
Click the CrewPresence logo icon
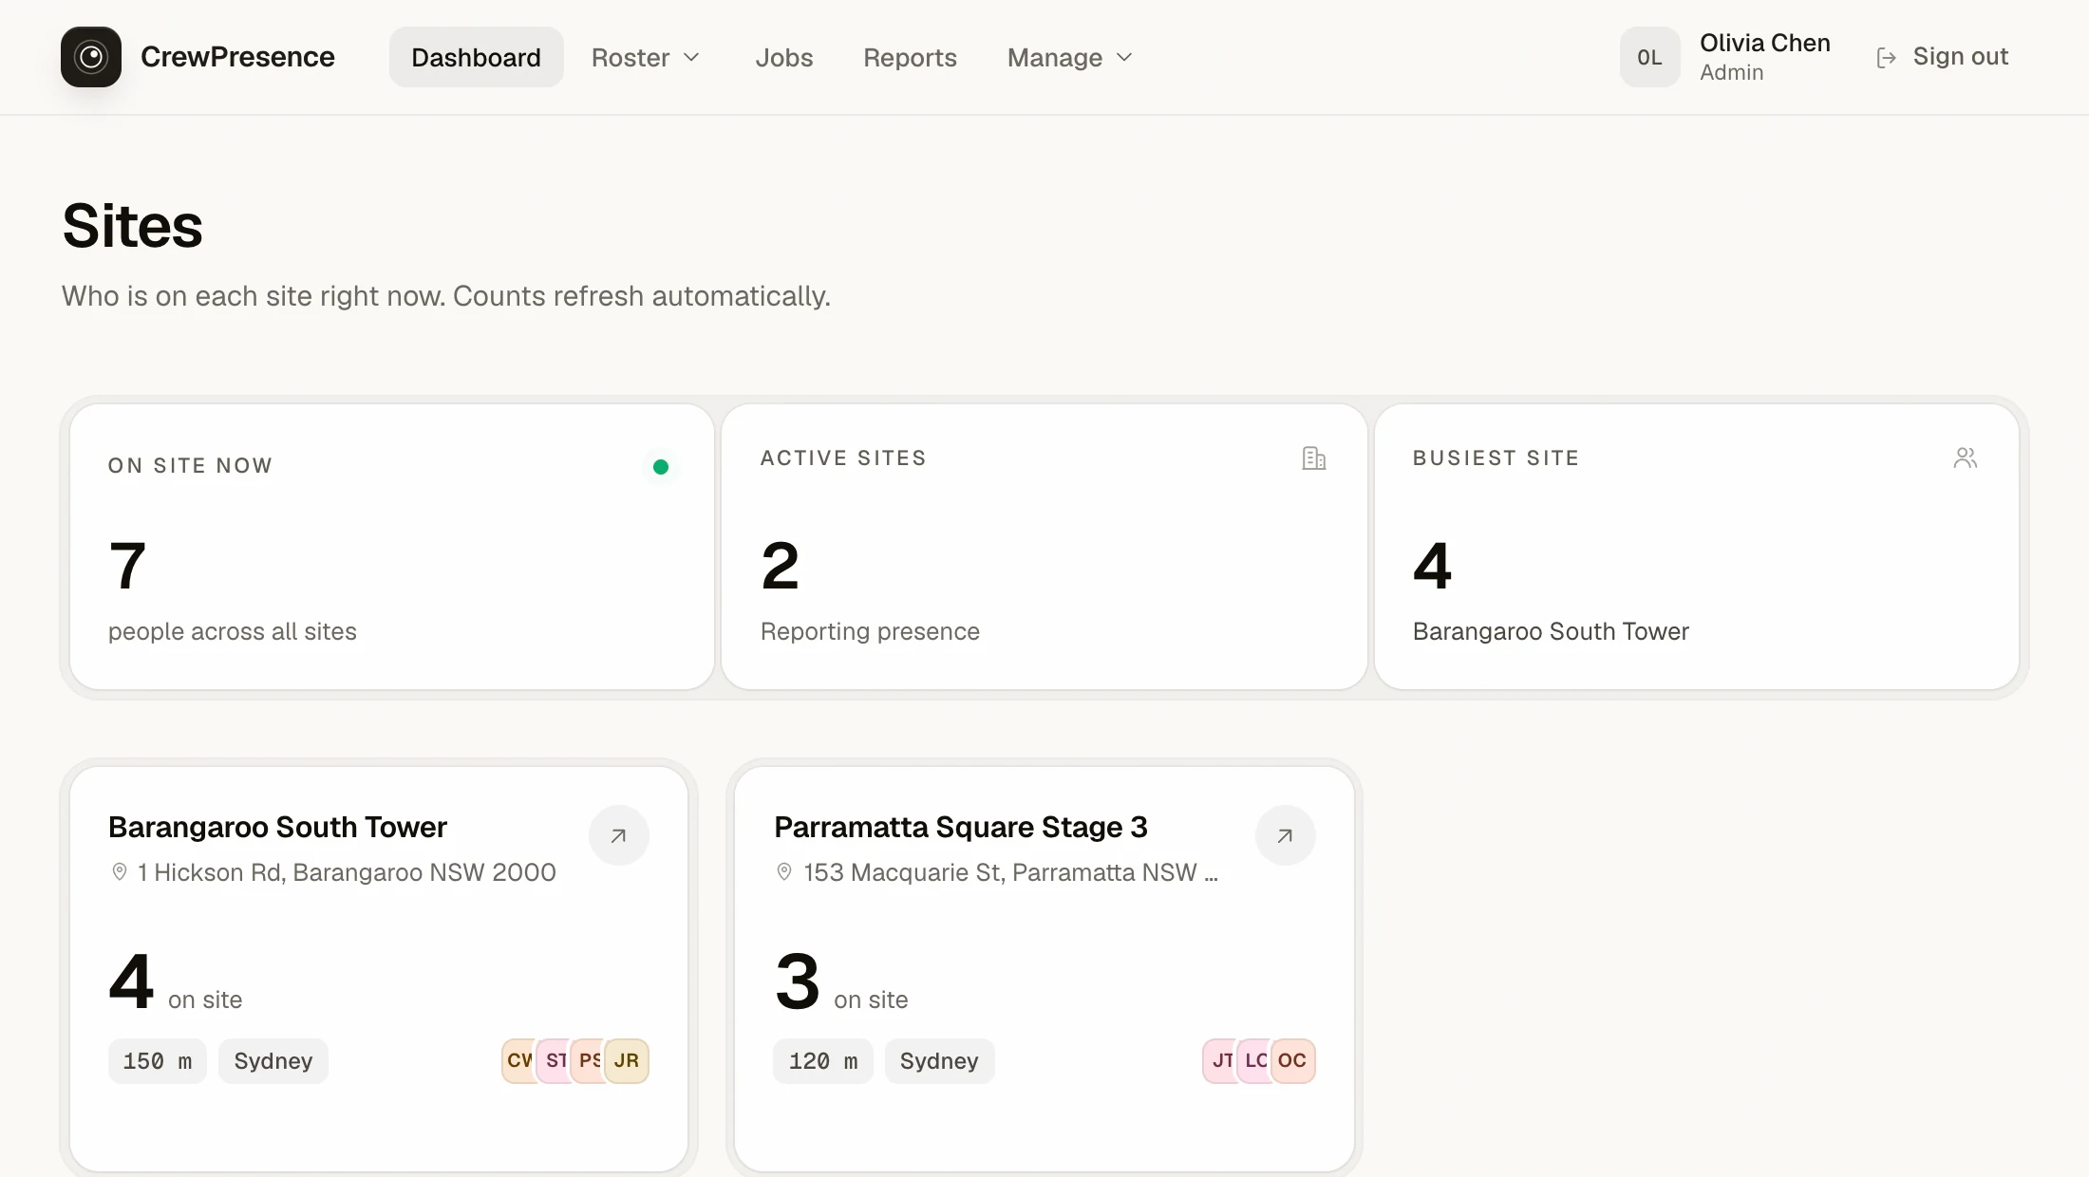[91, 57]
